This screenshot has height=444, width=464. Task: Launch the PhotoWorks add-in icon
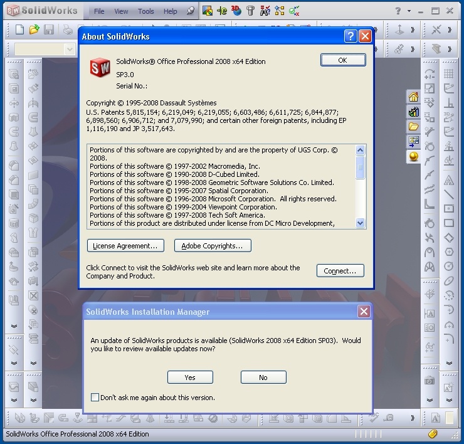click(x=208, y=11)
